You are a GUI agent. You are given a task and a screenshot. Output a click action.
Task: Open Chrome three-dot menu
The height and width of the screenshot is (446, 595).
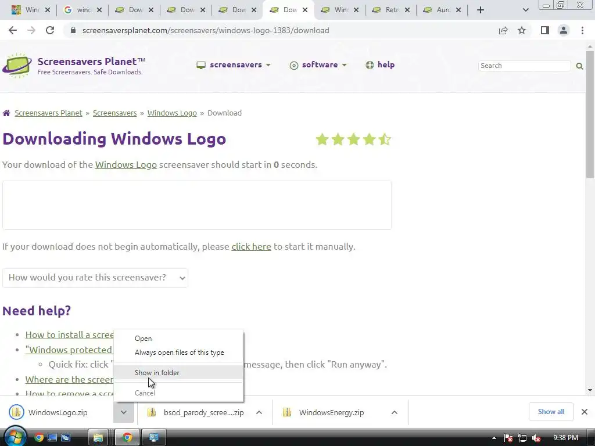pos(582,30)
